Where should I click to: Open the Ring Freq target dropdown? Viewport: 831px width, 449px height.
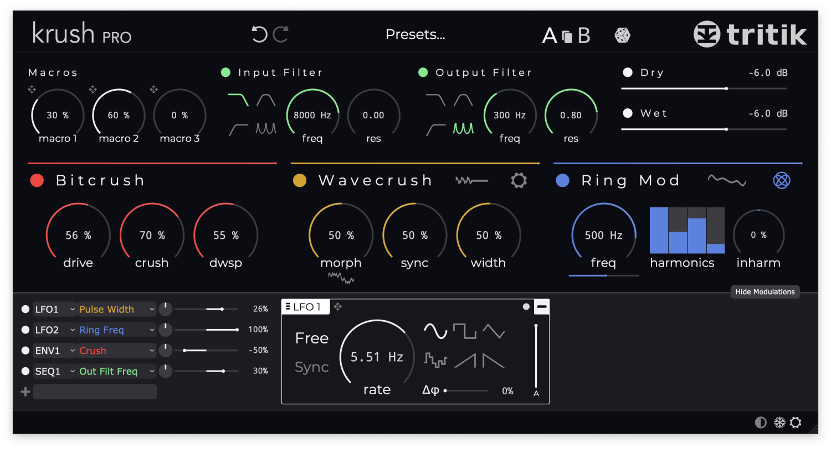tap(116, 330)
